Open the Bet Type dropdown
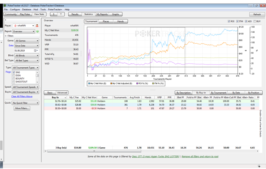 coord(27,60)
